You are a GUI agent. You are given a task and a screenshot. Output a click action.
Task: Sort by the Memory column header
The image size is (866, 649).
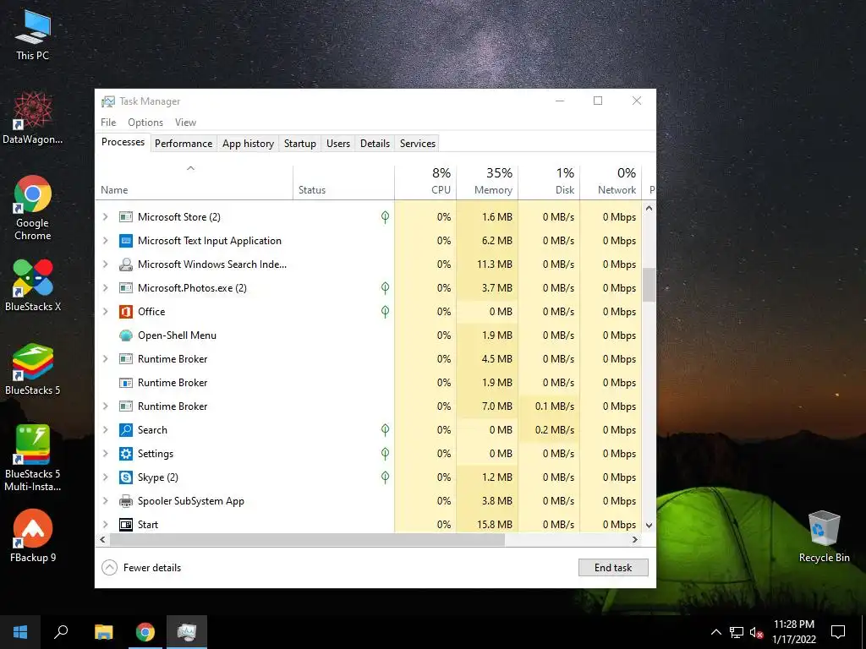(487, 183)
